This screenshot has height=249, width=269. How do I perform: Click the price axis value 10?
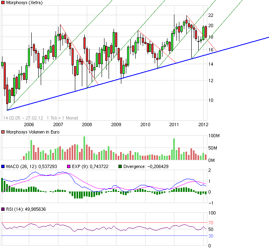tap(211, 100)
